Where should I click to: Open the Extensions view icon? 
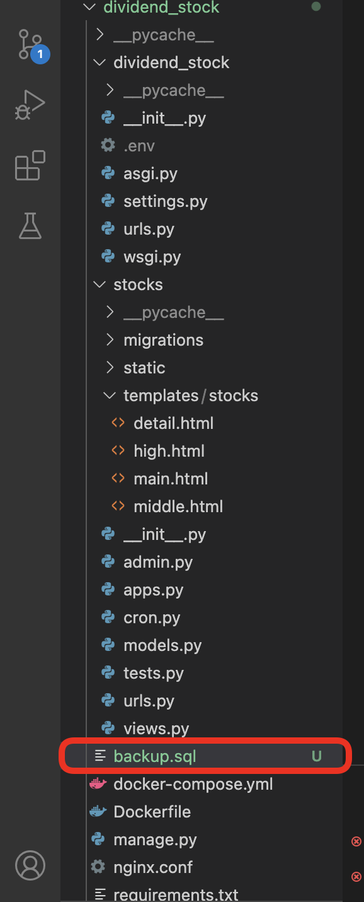(x=30, y=165)
